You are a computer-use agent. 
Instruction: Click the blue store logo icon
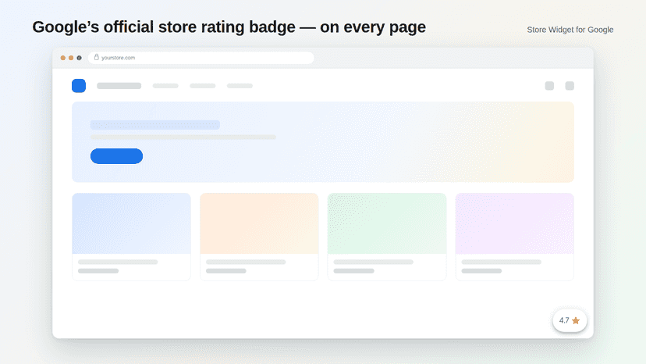click(79, 86)
